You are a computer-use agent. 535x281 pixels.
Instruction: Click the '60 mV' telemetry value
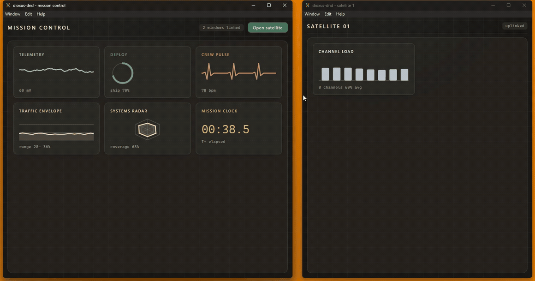click(25, 90)
